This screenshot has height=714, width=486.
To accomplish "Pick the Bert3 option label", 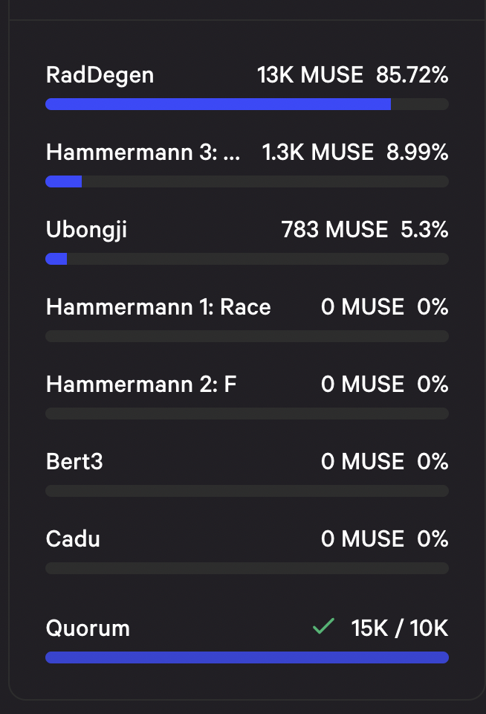I will pos(74,461).
